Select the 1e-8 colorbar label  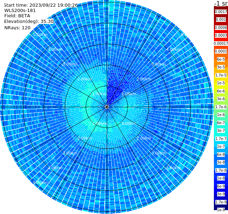[x=221, y=178]
